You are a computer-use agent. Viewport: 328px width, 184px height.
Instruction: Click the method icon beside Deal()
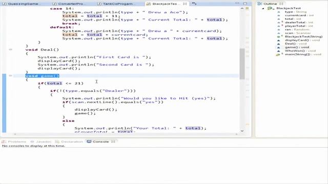click(x=279, y=44)
